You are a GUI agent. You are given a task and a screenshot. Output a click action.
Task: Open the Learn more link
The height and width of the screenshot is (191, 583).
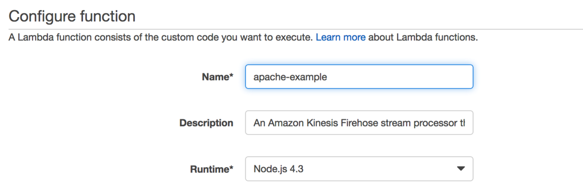pos(340,38)
